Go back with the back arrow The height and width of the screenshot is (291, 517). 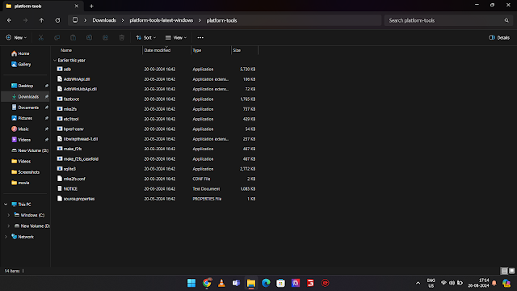9,20
